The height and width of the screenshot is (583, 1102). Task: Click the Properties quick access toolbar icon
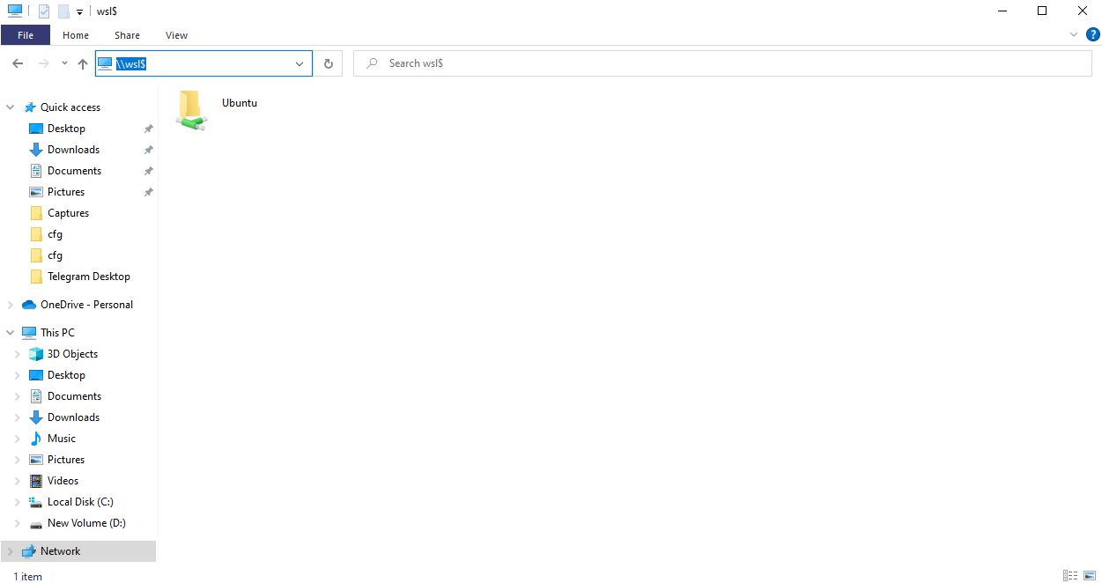44,11
